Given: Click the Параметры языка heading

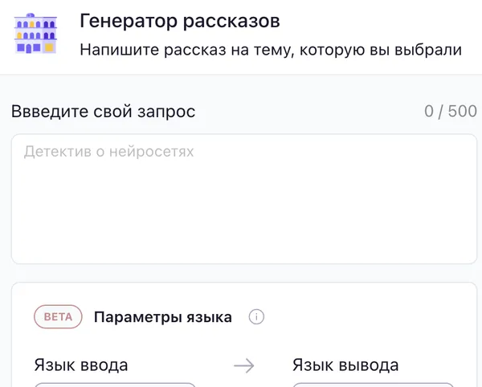Looking at the screenshot, I should click(x=163, y=317).
